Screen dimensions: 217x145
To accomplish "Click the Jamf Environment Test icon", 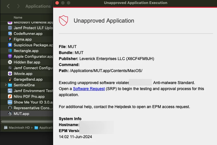I will pos(10,91).
